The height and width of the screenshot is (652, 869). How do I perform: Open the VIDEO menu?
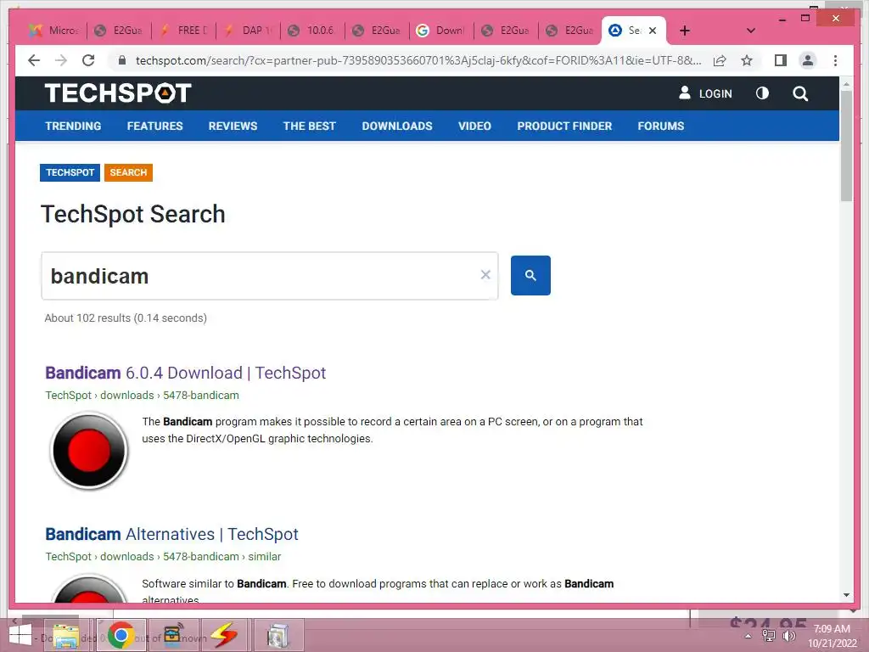(x=474, y=126)
